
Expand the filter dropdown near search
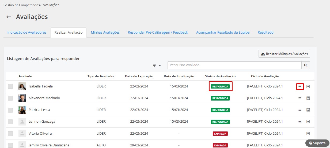(156, 66)
